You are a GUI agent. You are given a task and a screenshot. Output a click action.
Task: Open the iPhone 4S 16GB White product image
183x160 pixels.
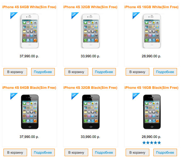pyautogui.click(x=152, y=31)
